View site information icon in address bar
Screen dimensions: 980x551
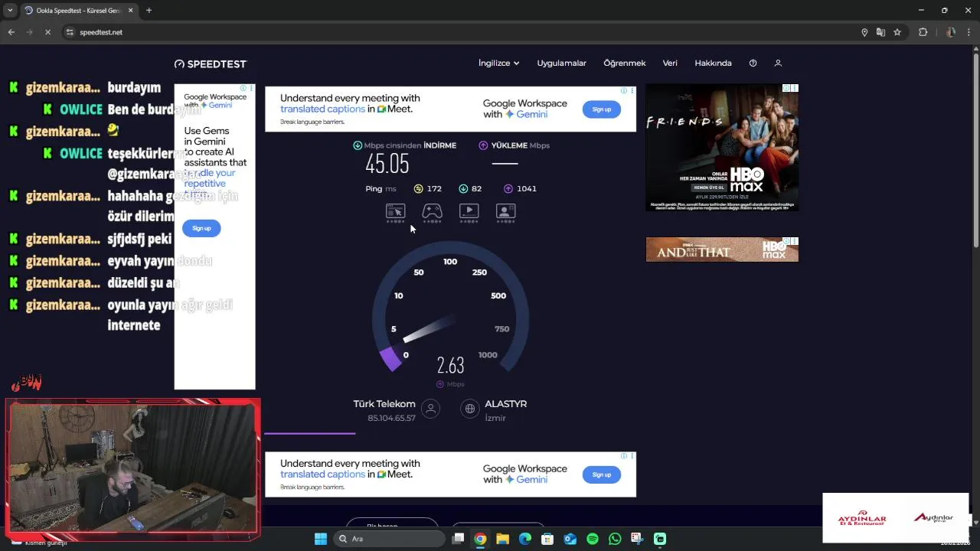point(70,32)
